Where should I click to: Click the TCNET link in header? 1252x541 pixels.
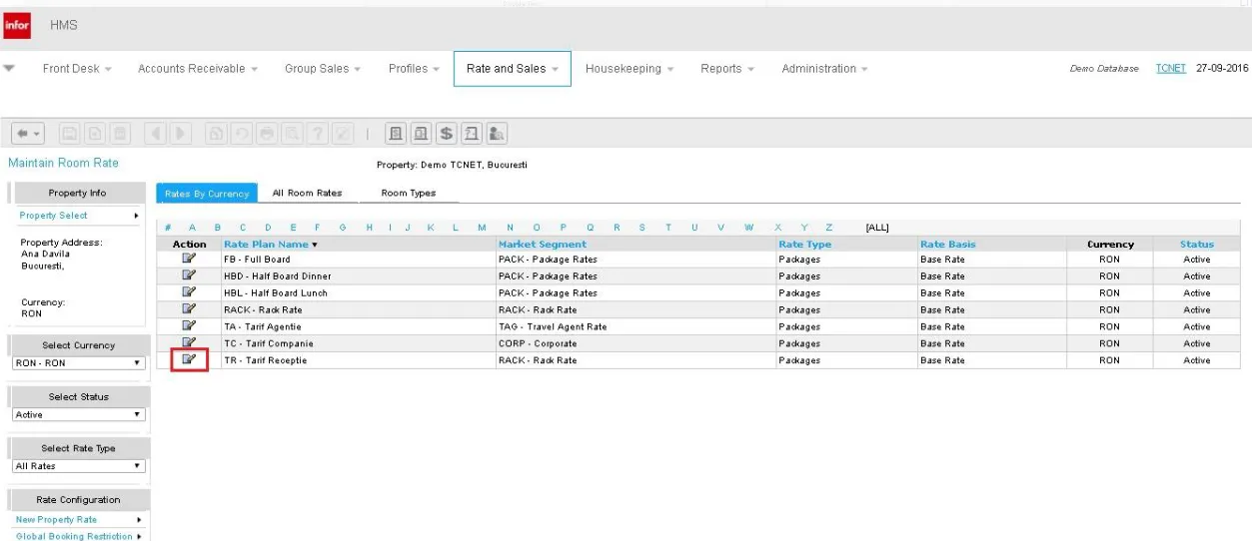pyautogui.click(x=1170, y=69)
